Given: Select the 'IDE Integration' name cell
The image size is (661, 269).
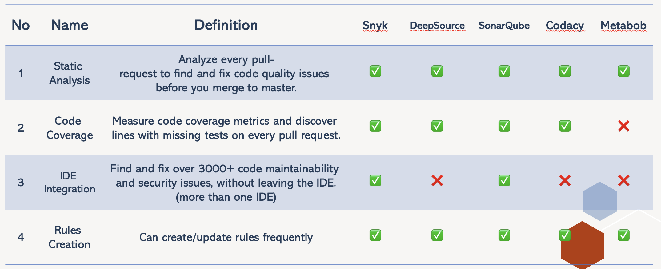Looking at the screenshot, I should tap(70, 182).
